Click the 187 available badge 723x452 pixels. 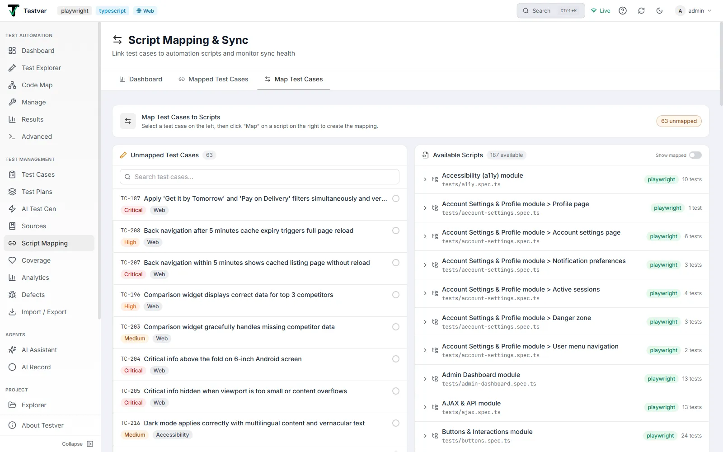[x=507, y=155]
